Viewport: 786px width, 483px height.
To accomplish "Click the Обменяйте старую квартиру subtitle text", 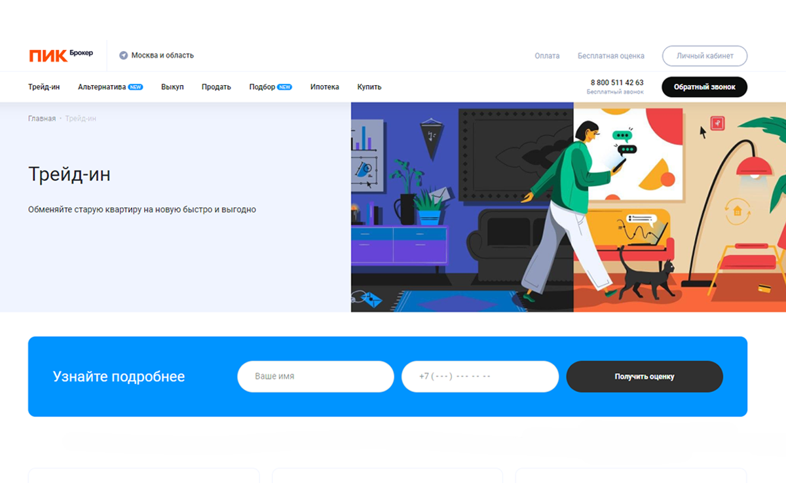I will pos(142,210).
